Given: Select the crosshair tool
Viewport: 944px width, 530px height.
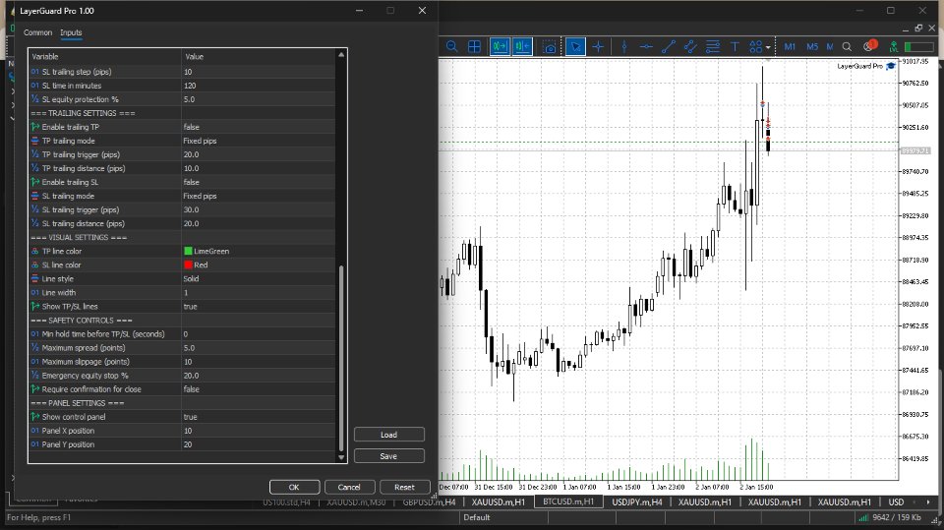Looking at the screenshot, I should 598,46.
